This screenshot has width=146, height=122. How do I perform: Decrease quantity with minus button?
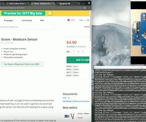[x=74, y=52]
